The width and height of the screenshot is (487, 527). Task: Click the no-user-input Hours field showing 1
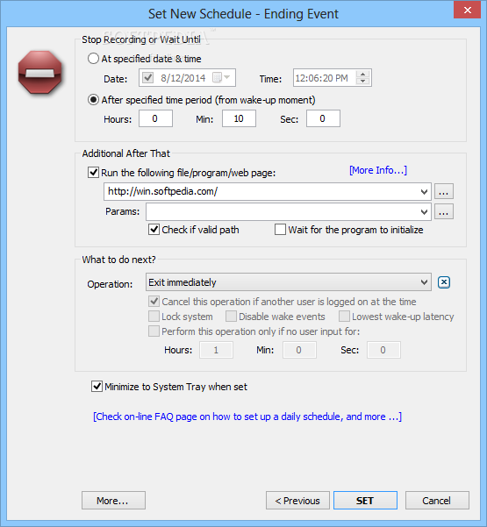[216, 350]
